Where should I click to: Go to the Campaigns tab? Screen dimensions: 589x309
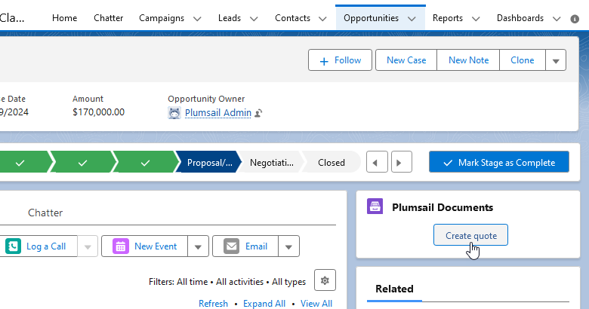tap(162, 18)
